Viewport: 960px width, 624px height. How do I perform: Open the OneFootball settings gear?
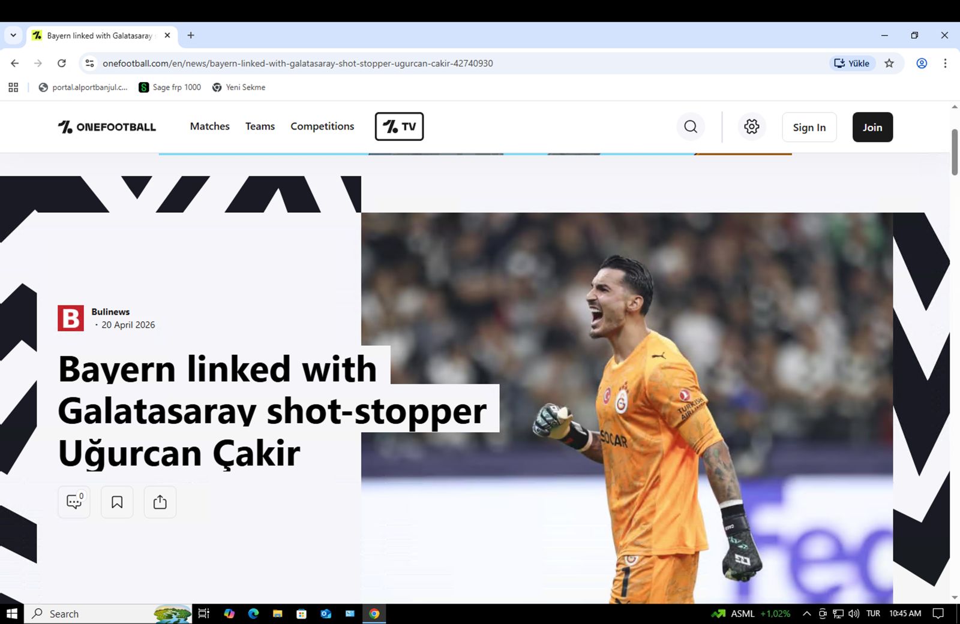751,126
